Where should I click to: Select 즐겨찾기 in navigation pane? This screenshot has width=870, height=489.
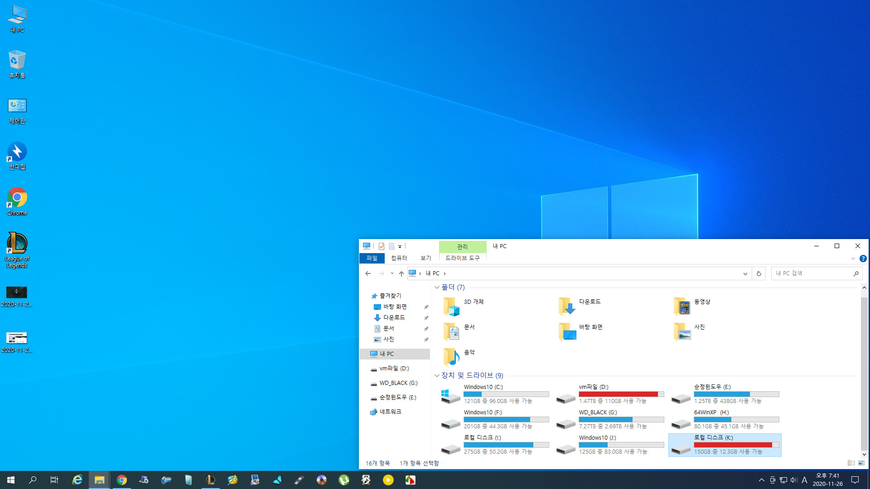(386, 296)
